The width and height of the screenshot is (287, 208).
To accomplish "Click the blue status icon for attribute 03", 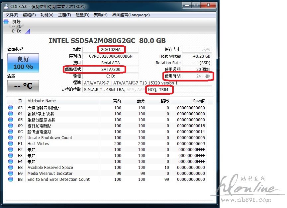I will (x=11, y=108).
